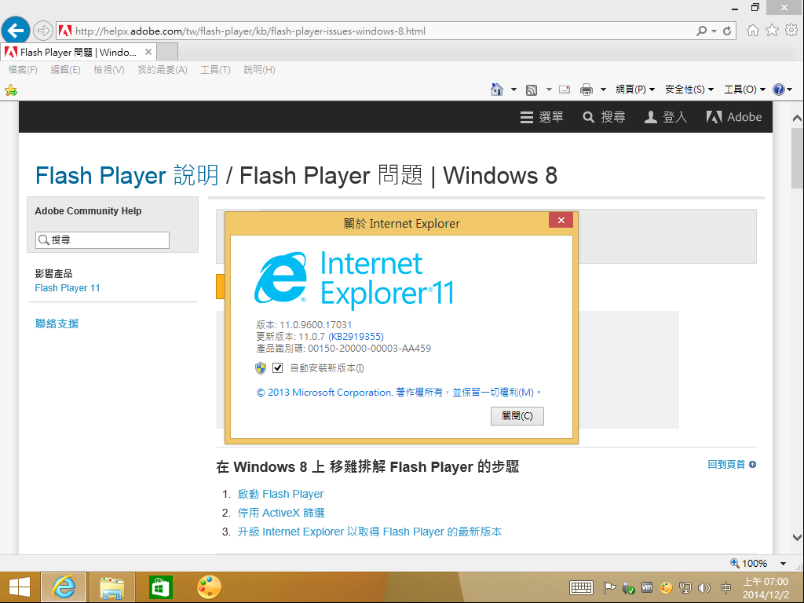Screen dimensions: 804x603
Task: Expand the Help dropdown arrow
Action: 790,90
